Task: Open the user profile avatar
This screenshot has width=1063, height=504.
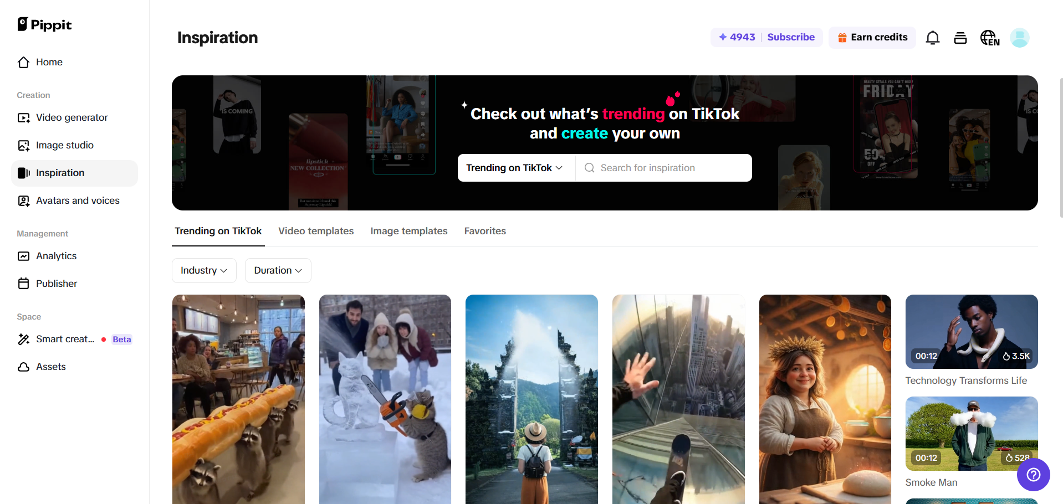Action: click(1020, 38)
